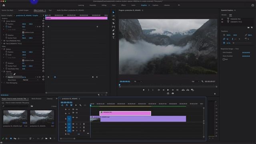
Task: Expand Text (PREMIERE PRO) properties
Action: [2, 41]
